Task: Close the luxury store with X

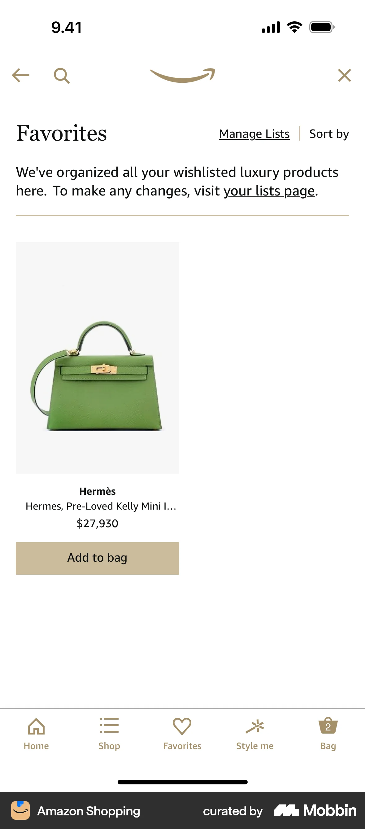Action: tap(345, 76)
